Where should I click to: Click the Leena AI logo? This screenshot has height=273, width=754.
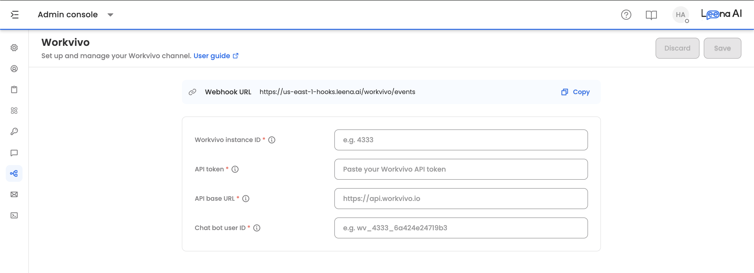721,14
